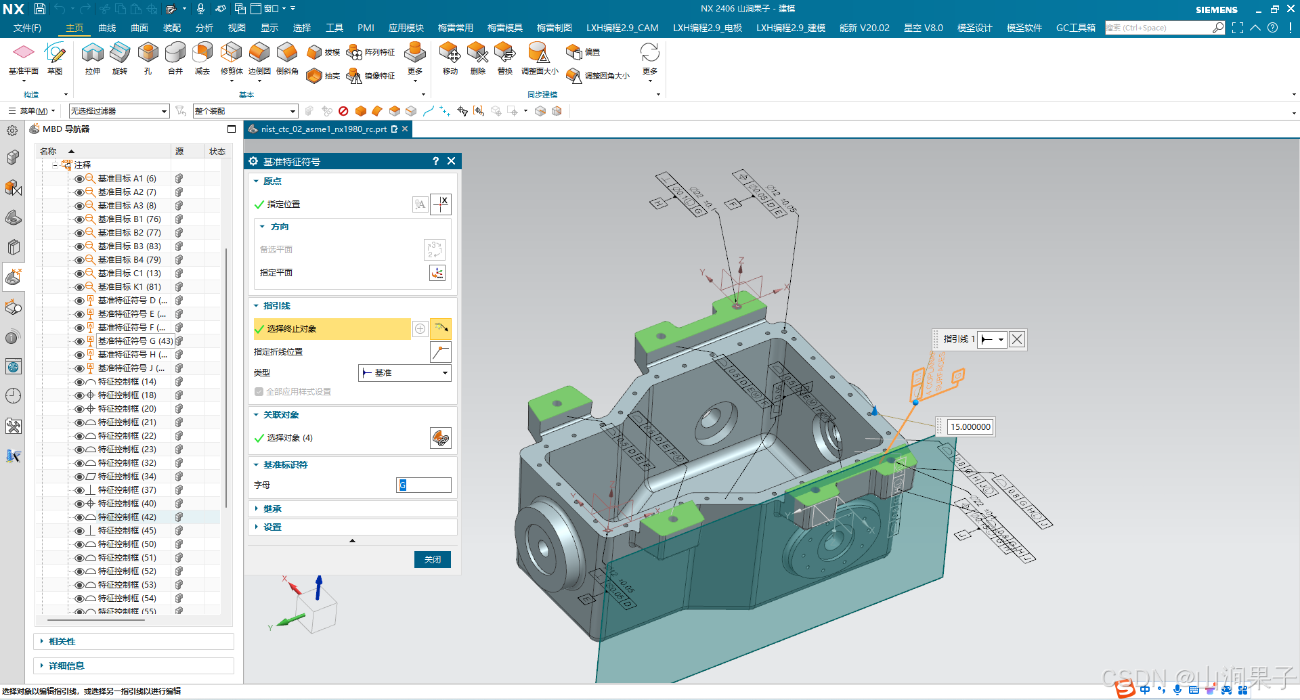The image size is (1300, 700).
Task: Open the 类型 dropdown showing 基准
Action: click(404, 373)
